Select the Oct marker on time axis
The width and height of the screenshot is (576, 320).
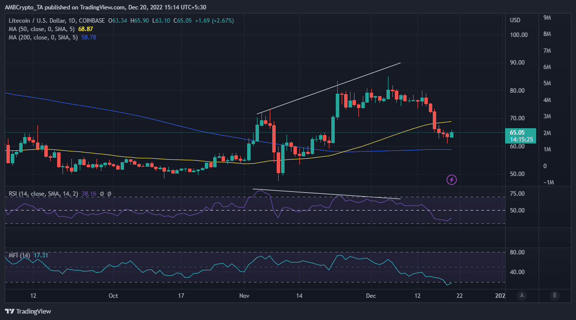(x=113, y=296)
